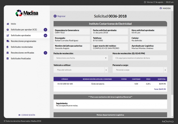Screen dimensions: 178x124
Task: Click the weight 3.20 L cell
Action: (148, 84)
